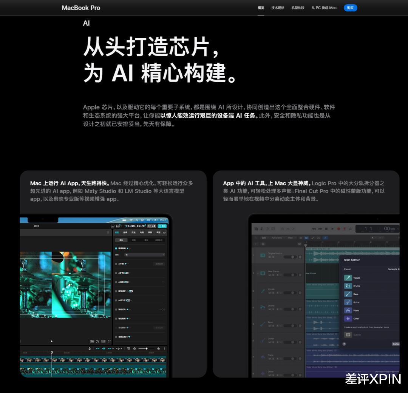Select the 音频 tab in the editor inspector
The image size is (408, 393).
click(125, 232)
